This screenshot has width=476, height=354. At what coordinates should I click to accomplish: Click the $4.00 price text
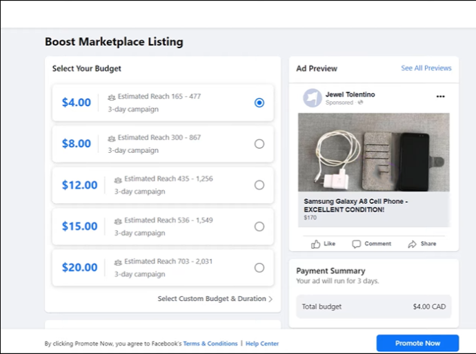[x=77, y=103]
